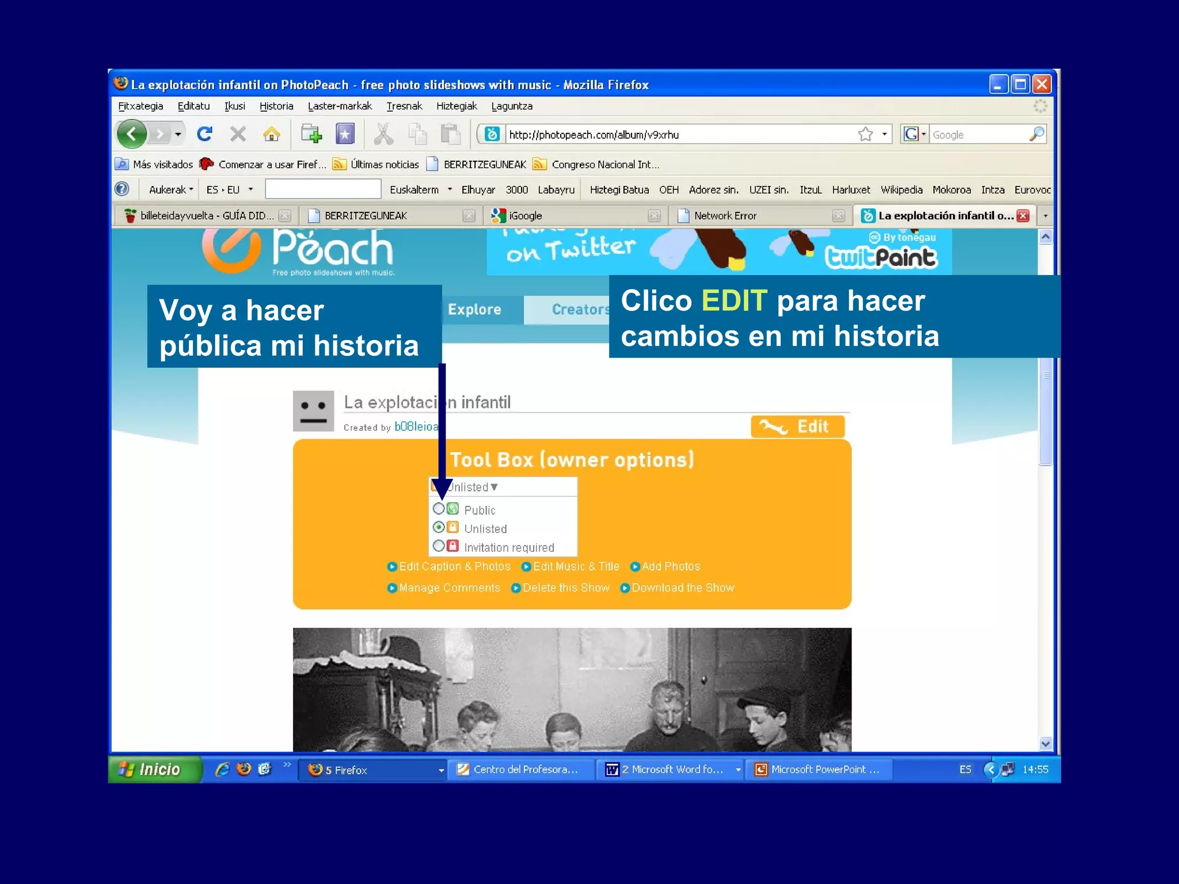Image resolution: width=1179 pixels, height=884 pixels.
Task: Expand the Unlisted visibility dropdown
Action: [493, 487]
